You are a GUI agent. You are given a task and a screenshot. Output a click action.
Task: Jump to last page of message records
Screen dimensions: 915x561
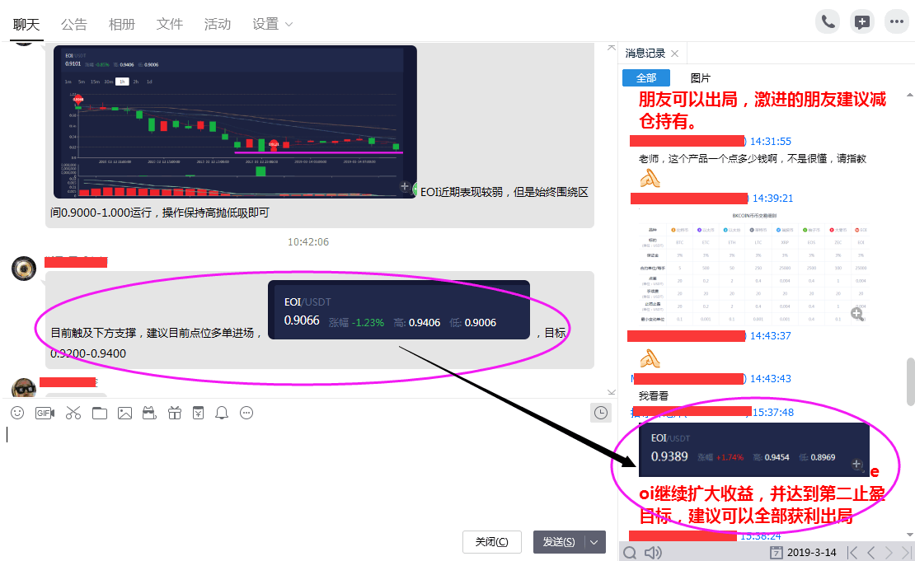tap(906, 552)
